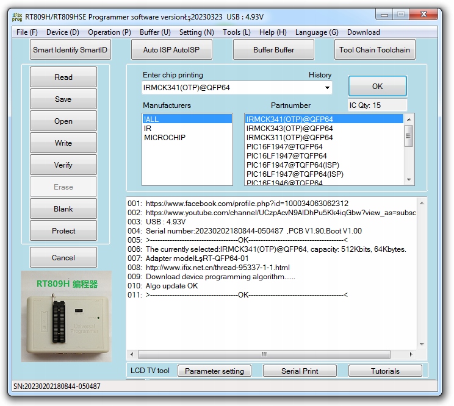
Task: Click the YouTube channel link in log
Action: click(281, 213)
